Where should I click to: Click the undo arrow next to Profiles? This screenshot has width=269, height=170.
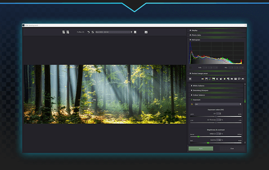[x=88, y=32]
